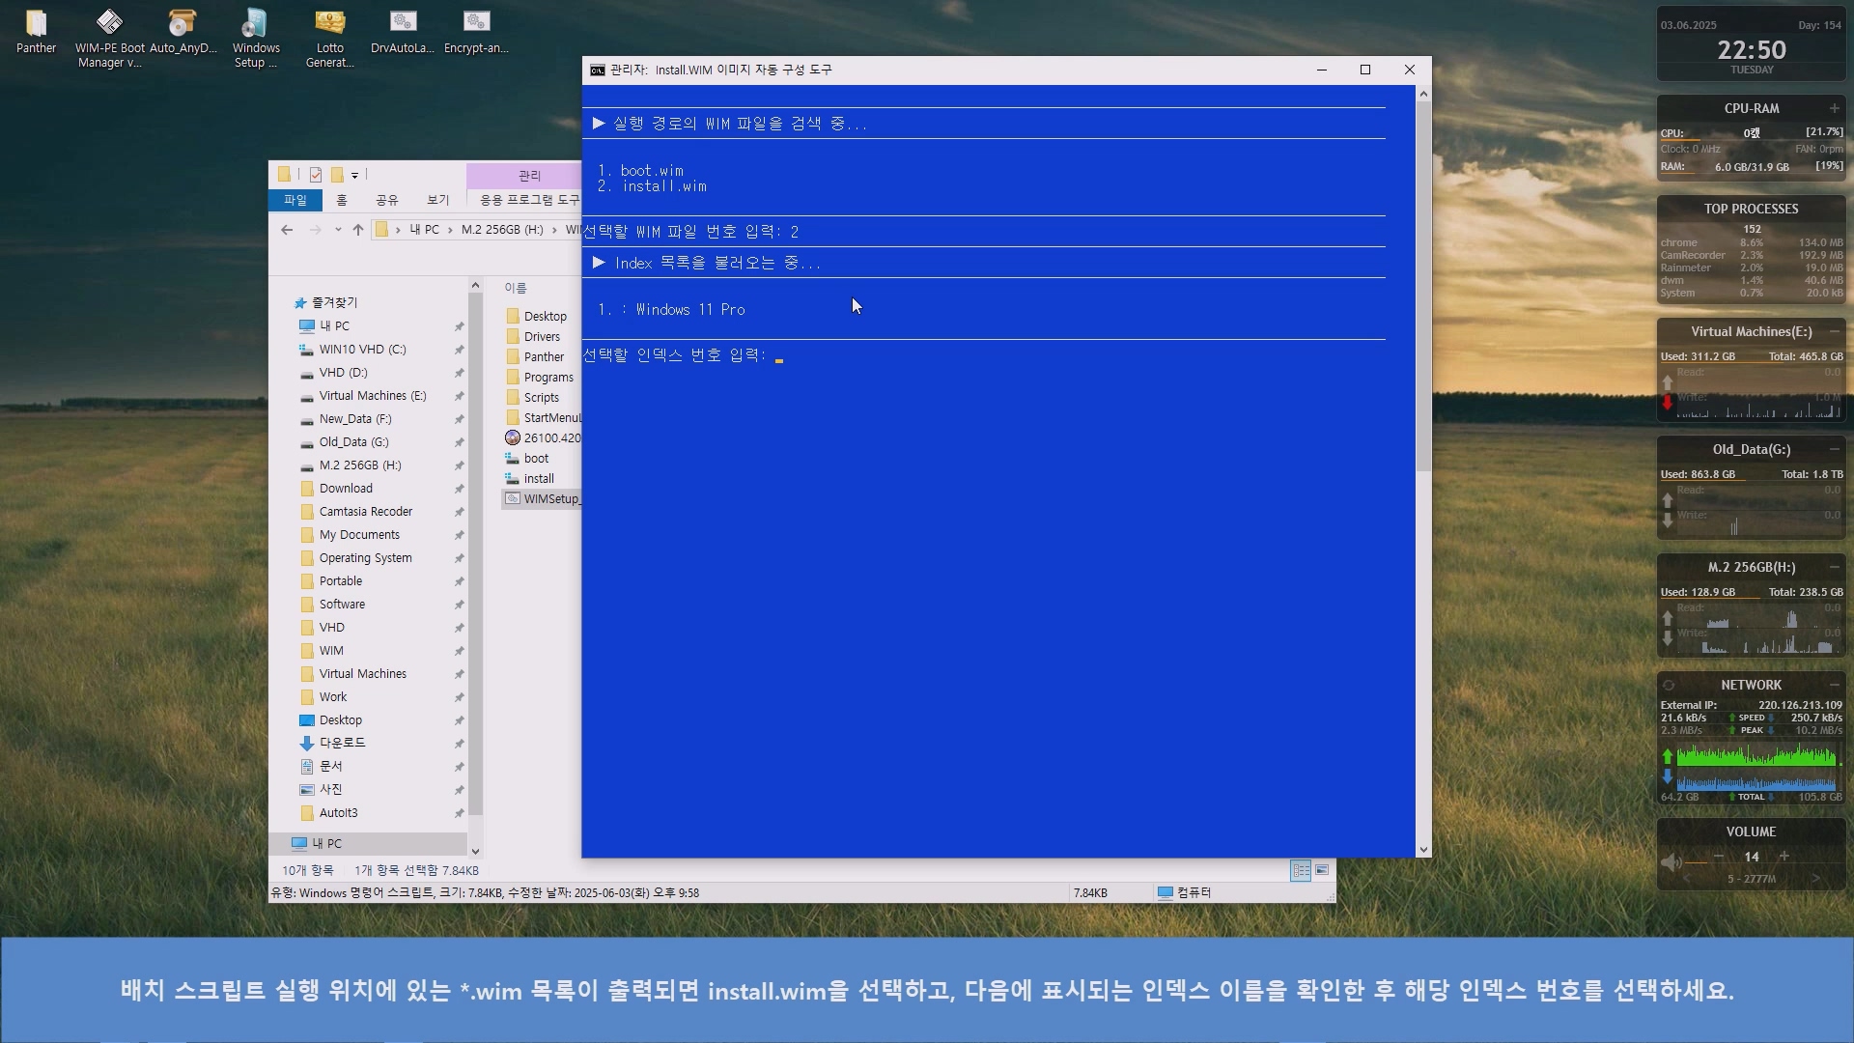Switch to details view in status bar

point(1301,870)
